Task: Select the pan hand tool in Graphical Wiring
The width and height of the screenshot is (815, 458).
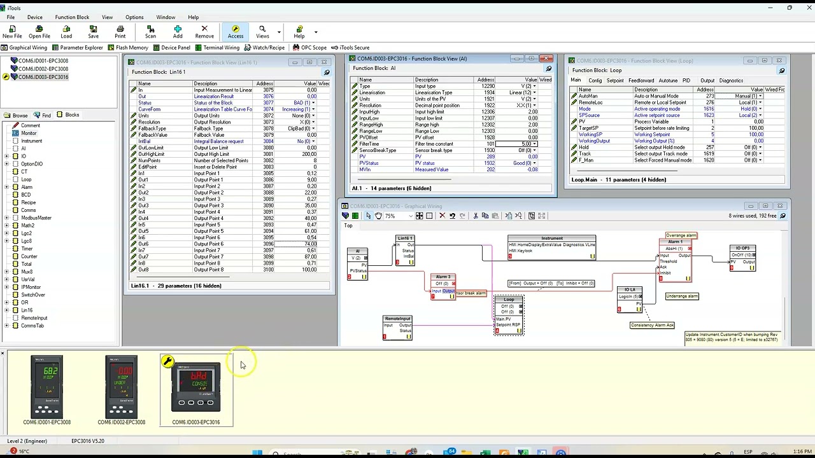Action: [x=378, y=216]
